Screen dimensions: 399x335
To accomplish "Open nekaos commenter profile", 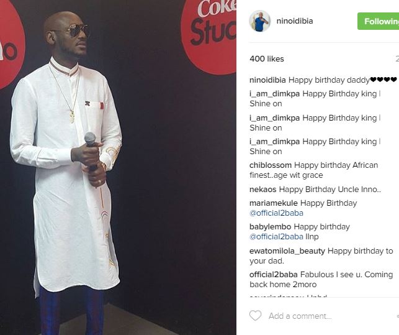I will 263,190.
